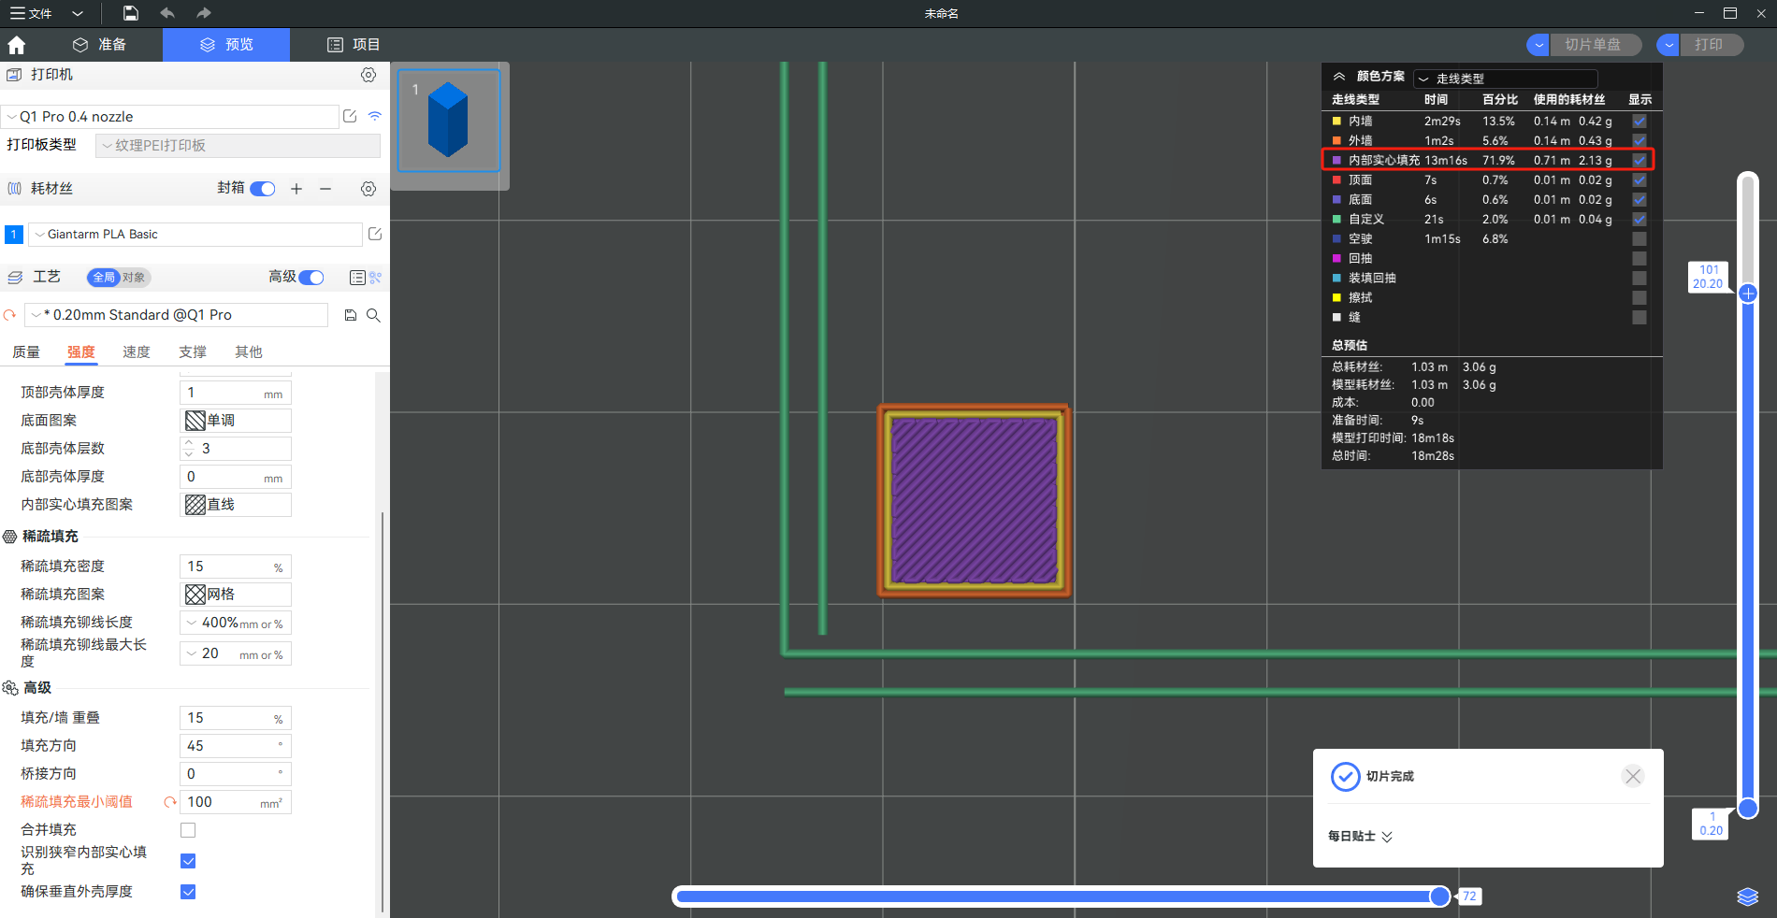Viewport: 1777px width, 918px height.
Task: Open printer settings gear icon
Action: click(368, 75)
